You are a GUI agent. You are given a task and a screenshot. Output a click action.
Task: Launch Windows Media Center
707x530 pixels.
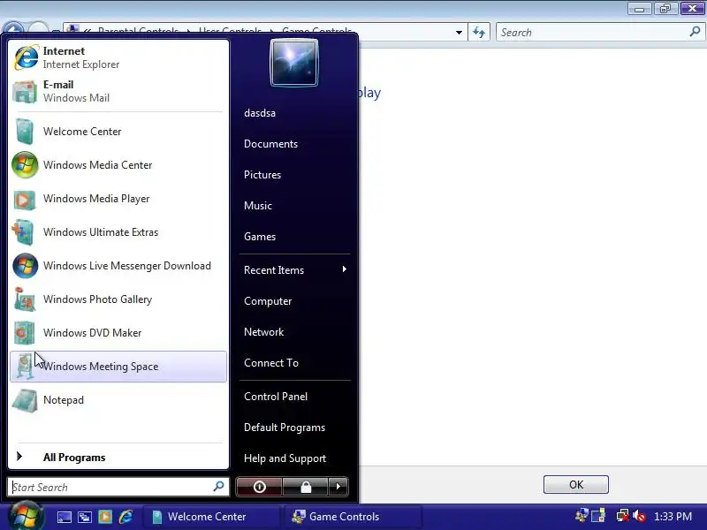[x=118, y=165]
